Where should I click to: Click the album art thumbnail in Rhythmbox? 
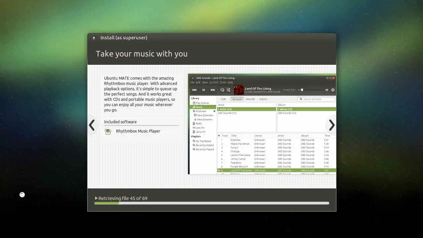pos(239,90)
